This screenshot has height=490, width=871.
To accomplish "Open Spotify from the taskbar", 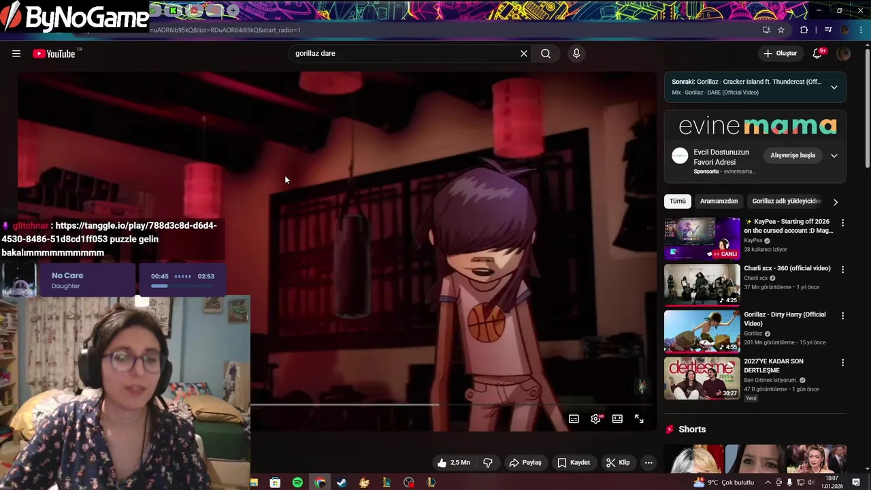I will pyautogui.click(x=297, y=483).
